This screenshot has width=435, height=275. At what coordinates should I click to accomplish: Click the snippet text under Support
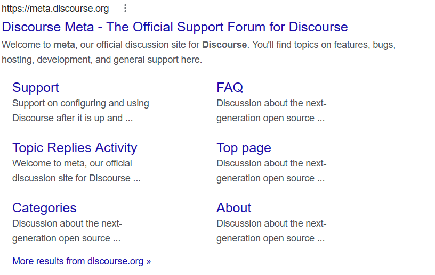point(80,111)
